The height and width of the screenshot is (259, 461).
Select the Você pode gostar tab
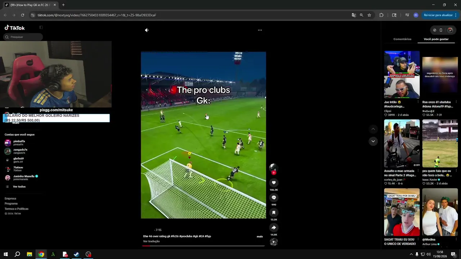click(x=436, y=39)
